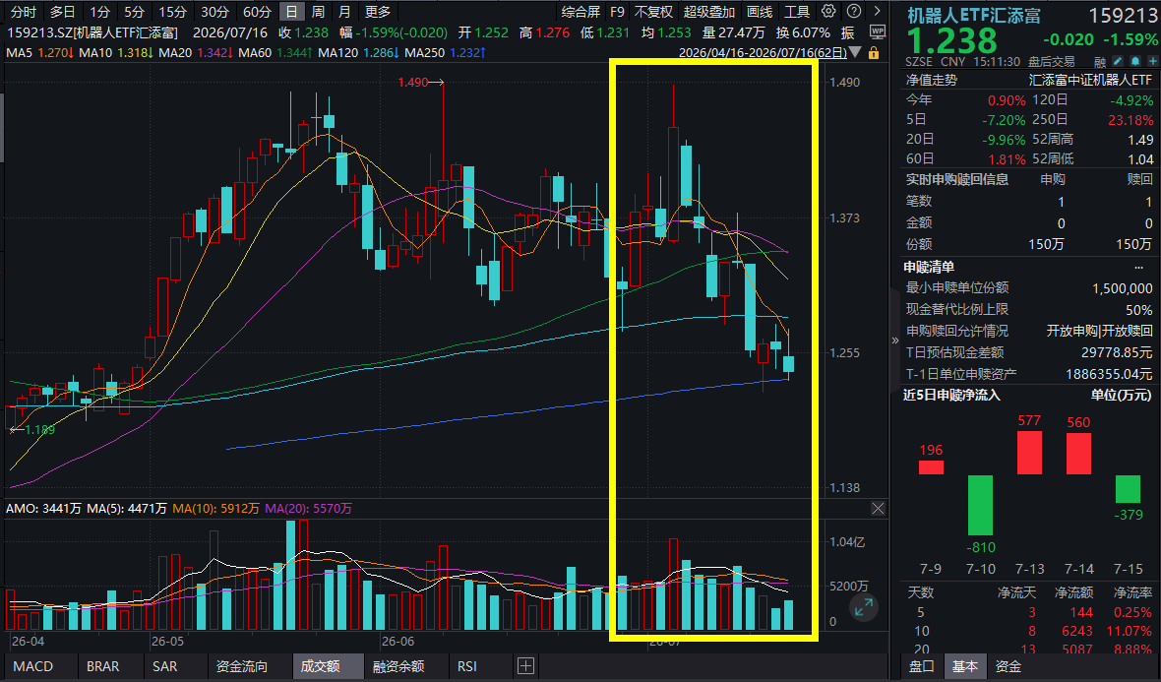The image size is (1161, 682).
Task: Add a new indicator tab with the plus box
Action: coord(525,665)
